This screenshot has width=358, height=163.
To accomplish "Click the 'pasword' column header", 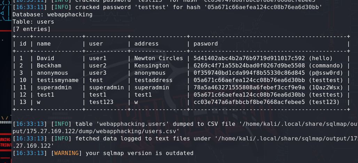I will pos(205,44).
